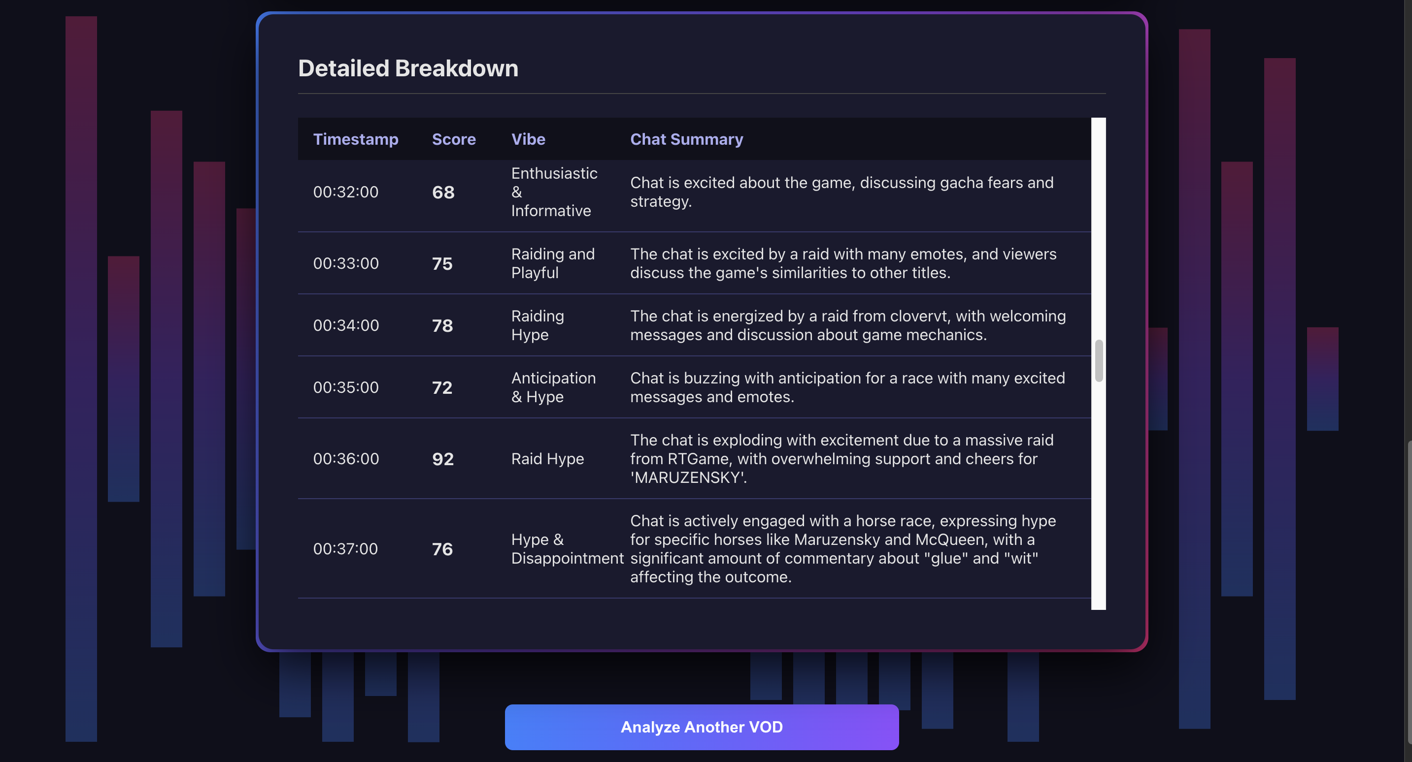Click the RTGame raid chat summary
This screenshot has width=1412, height=762.
(x=841, y=458)
